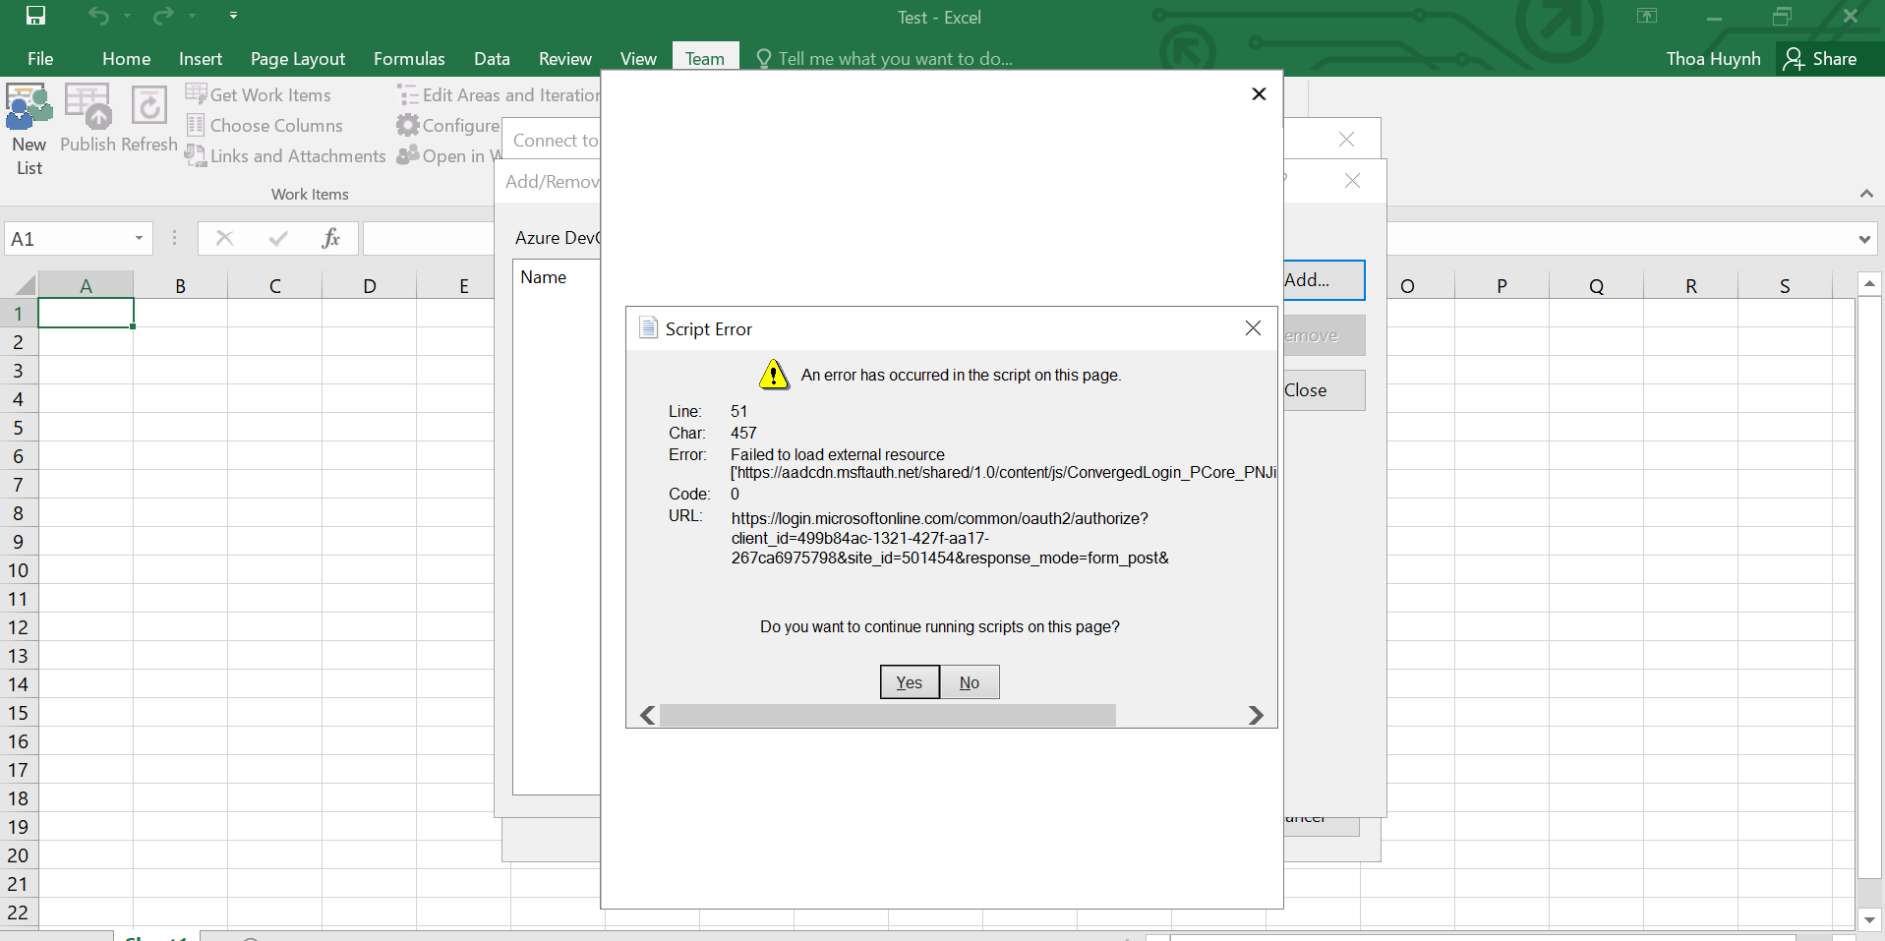Click Get Work Items
The image size is (1885, 941).
coord(259,95)
